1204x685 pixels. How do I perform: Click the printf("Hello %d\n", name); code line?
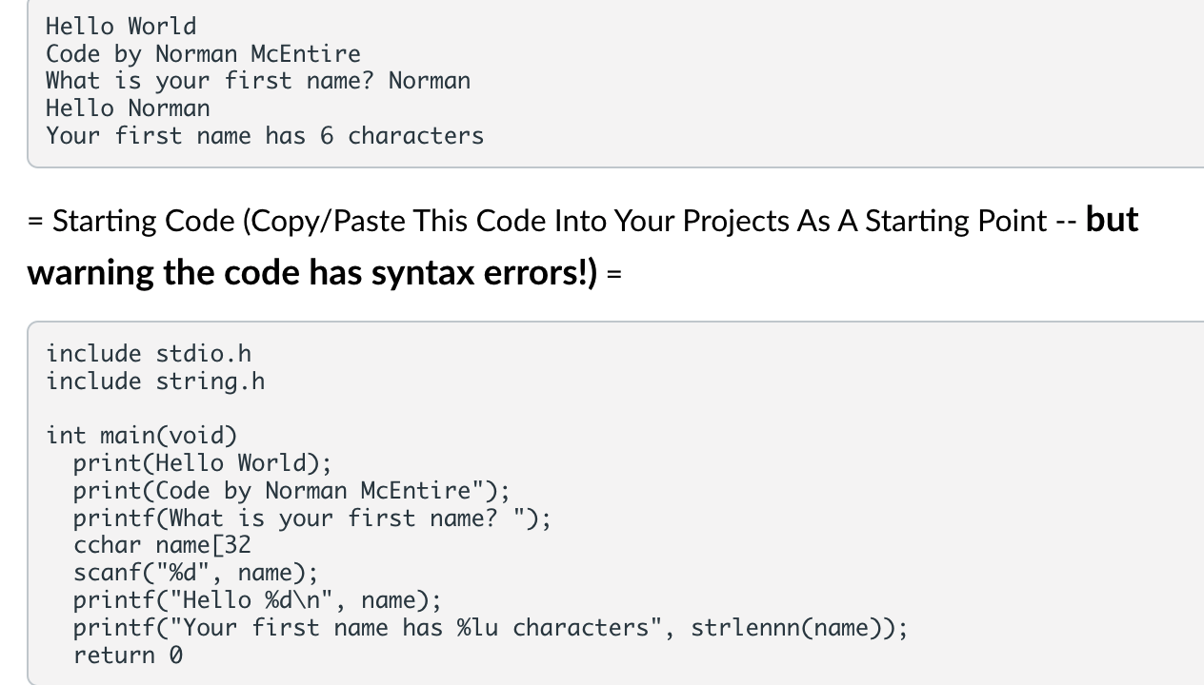pos(257,600)
